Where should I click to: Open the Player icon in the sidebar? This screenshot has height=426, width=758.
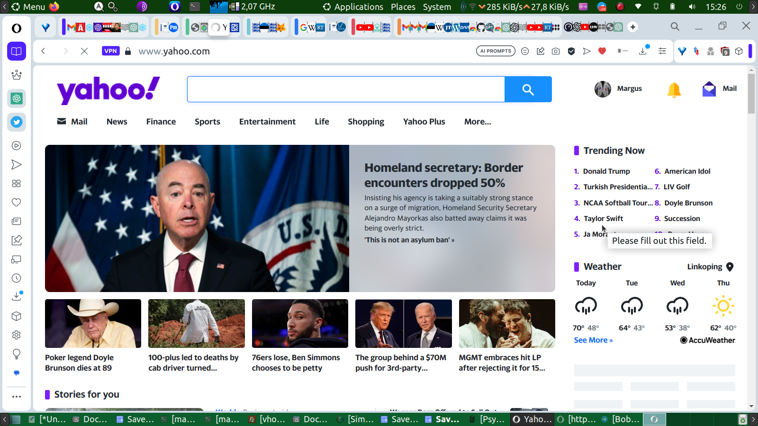[x=17, y=146]
